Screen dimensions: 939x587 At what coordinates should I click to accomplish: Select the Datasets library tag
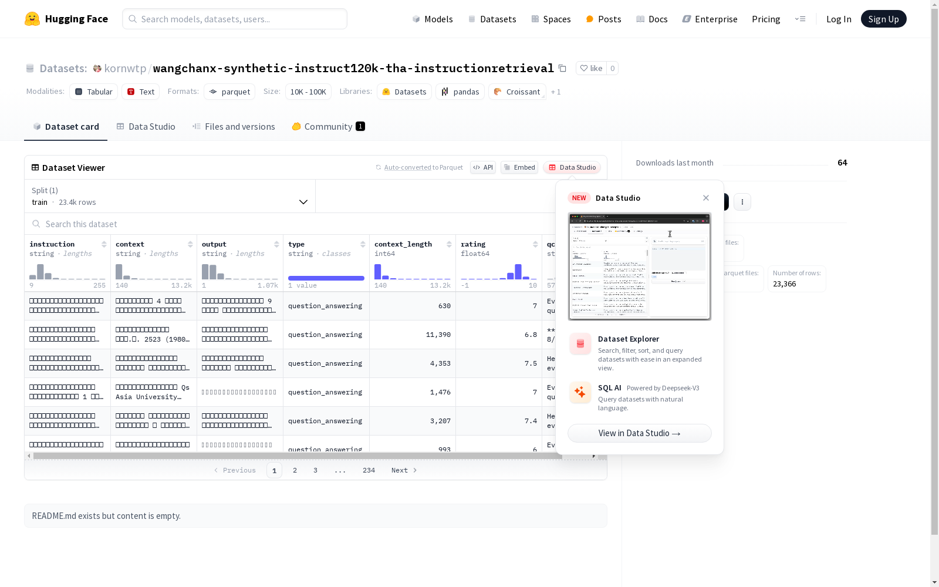coord(404,92)
